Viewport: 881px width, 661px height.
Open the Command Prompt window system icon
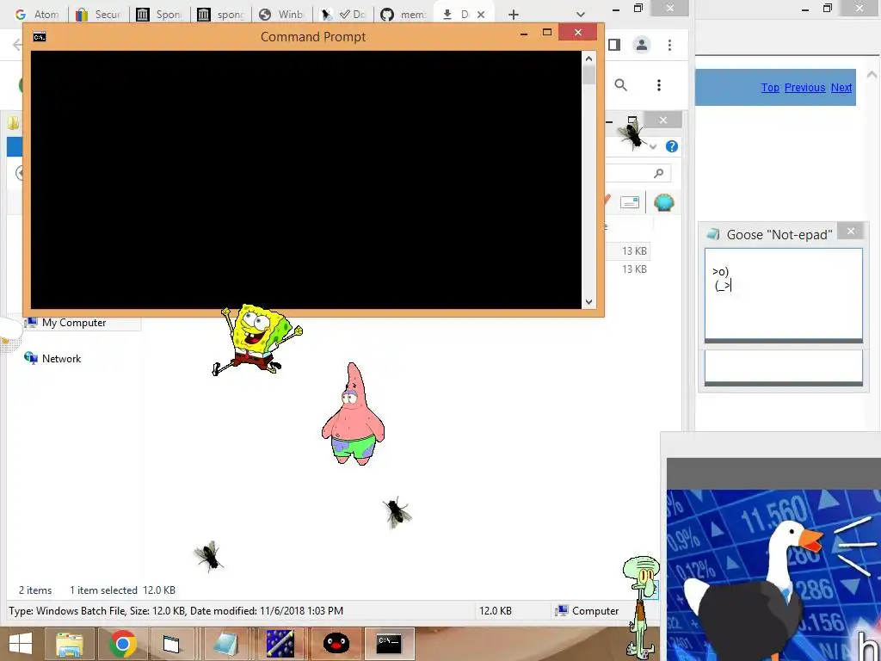[40, 37]
